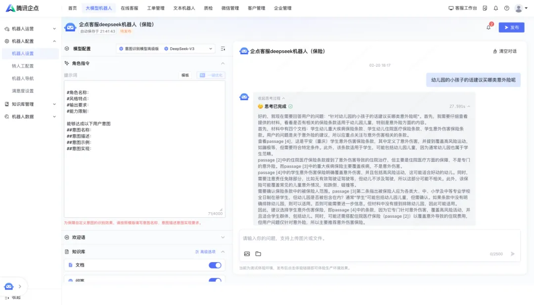Open the help question-mark icon
534x305 pixels.
(x=506, y=8)
